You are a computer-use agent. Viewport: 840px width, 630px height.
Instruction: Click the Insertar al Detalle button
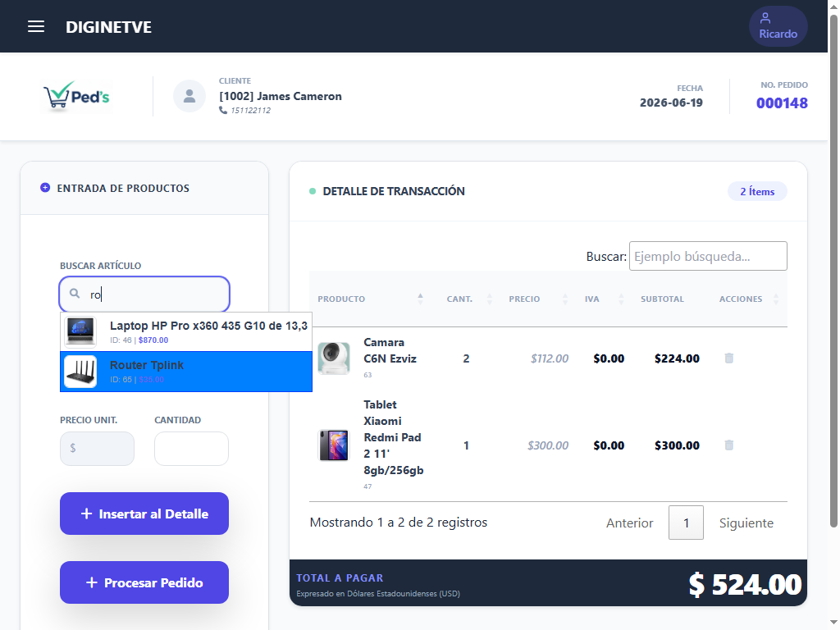[144, 514]
